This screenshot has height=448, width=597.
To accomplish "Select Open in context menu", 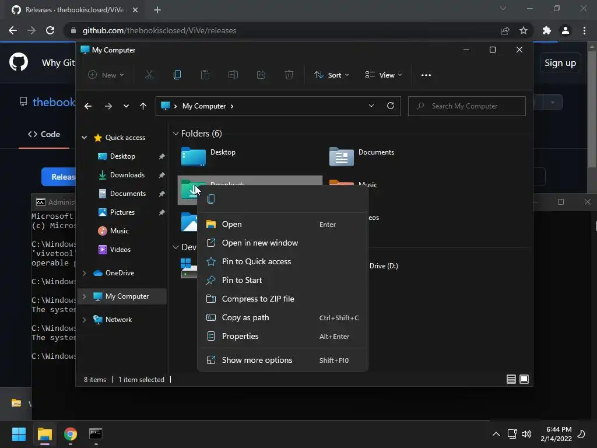I will tap(283, 225).
